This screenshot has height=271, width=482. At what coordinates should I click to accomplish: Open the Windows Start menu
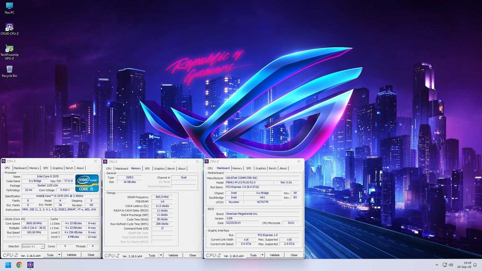[x=8, y=265]
